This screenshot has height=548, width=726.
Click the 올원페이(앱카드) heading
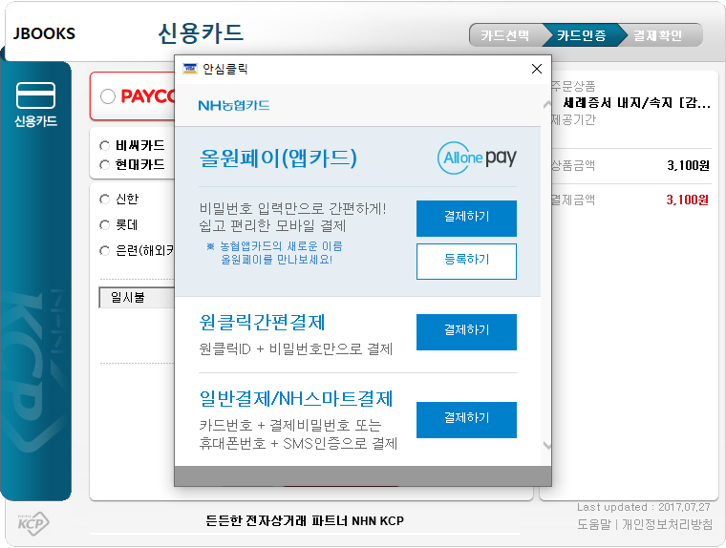(x=278, y=158)
